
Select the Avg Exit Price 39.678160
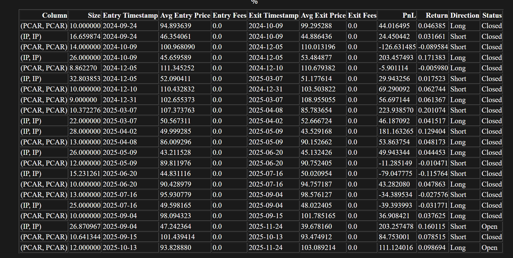coord(316,226)
